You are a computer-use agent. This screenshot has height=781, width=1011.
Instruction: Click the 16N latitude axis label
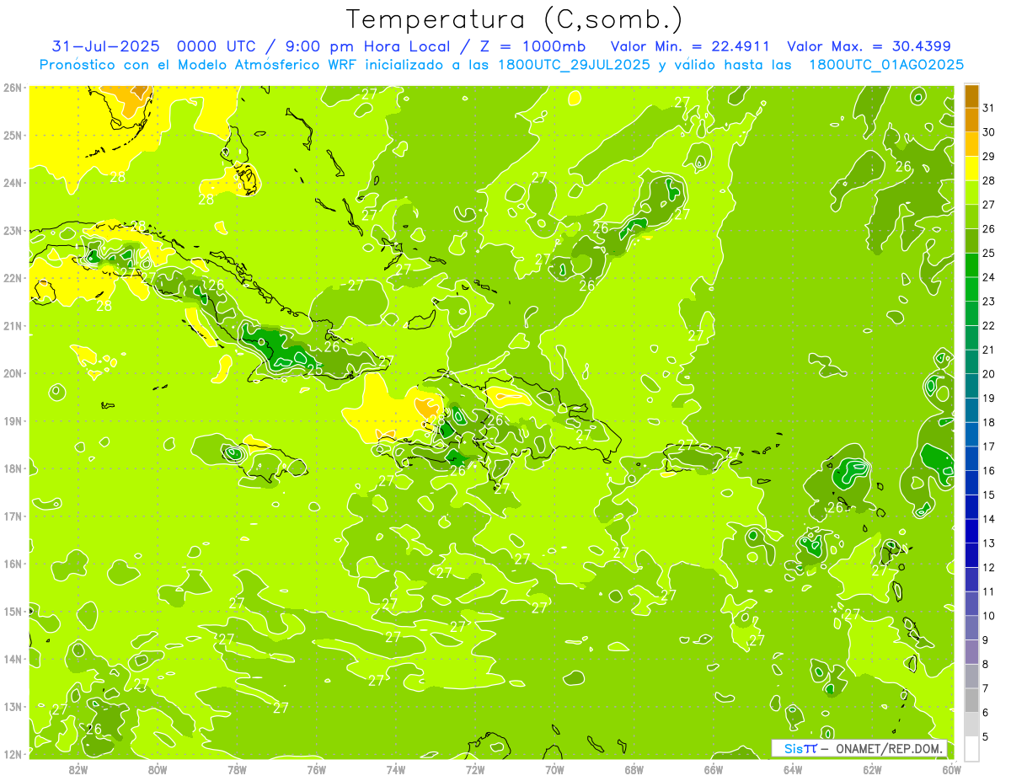(12, 564)
